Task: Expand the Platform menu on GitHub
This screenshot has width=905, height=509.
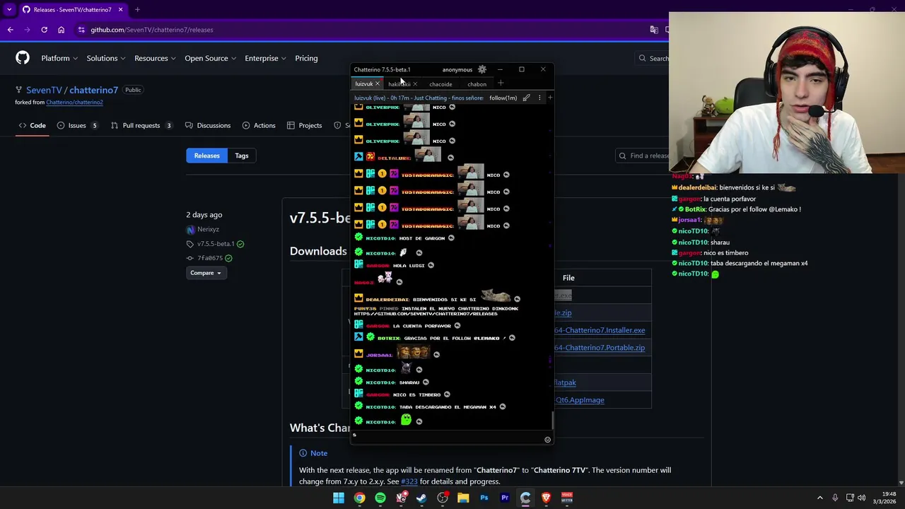Action: point(59,58)
